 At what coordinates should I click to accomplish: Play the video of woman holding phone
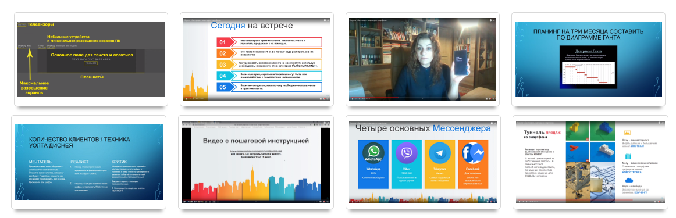(x=352, y=99)
